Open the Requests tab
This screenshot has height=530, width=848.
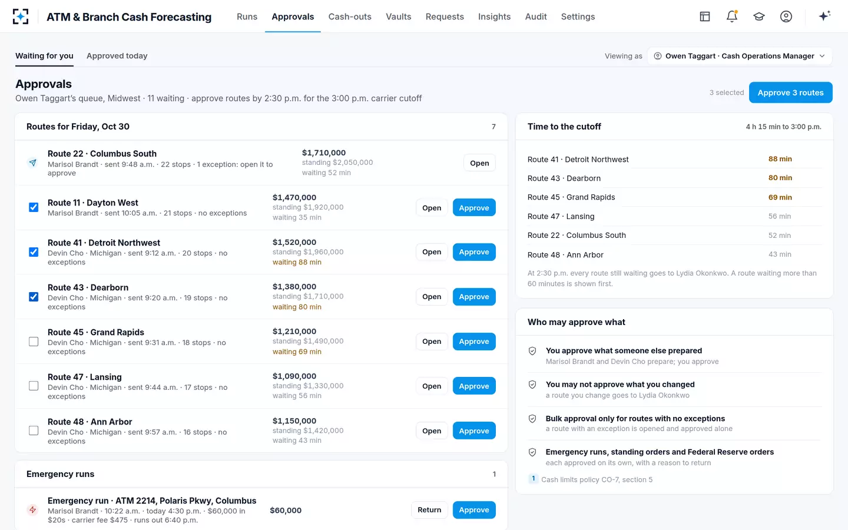[445, 16]
